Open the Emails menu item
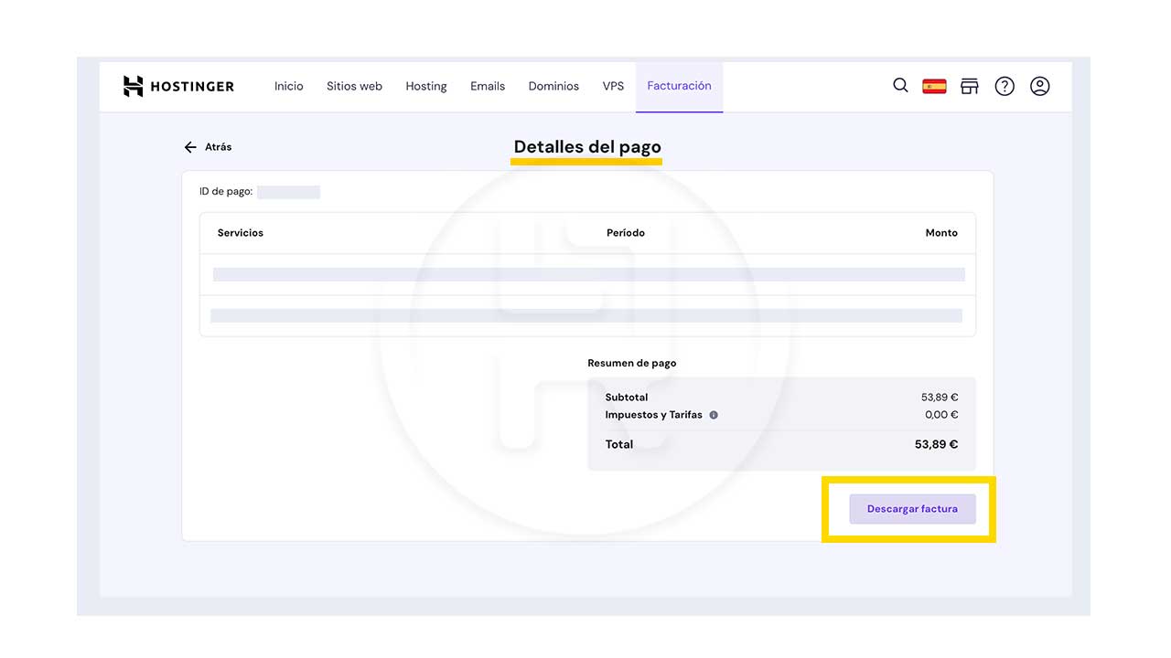The image size is (1171, 658). point(488,86)
